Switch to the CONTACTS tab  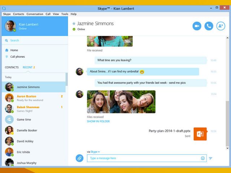[x=12, y=67]
